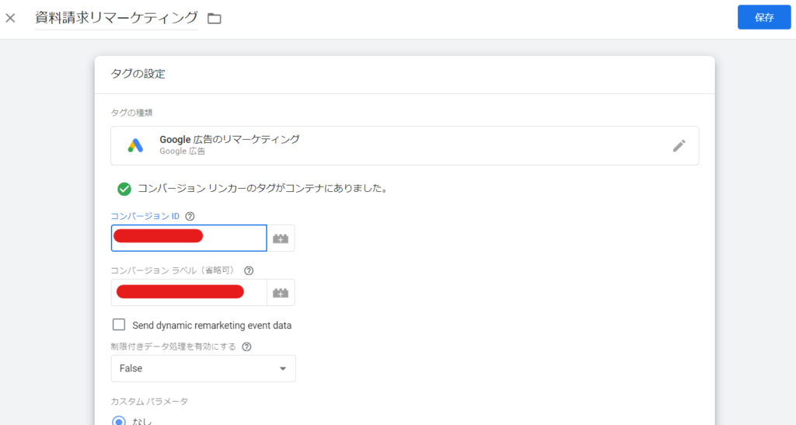Click the コンバージョン リンカー status message
This screenshot has width=796, height=425.
[x=262, y=188]
